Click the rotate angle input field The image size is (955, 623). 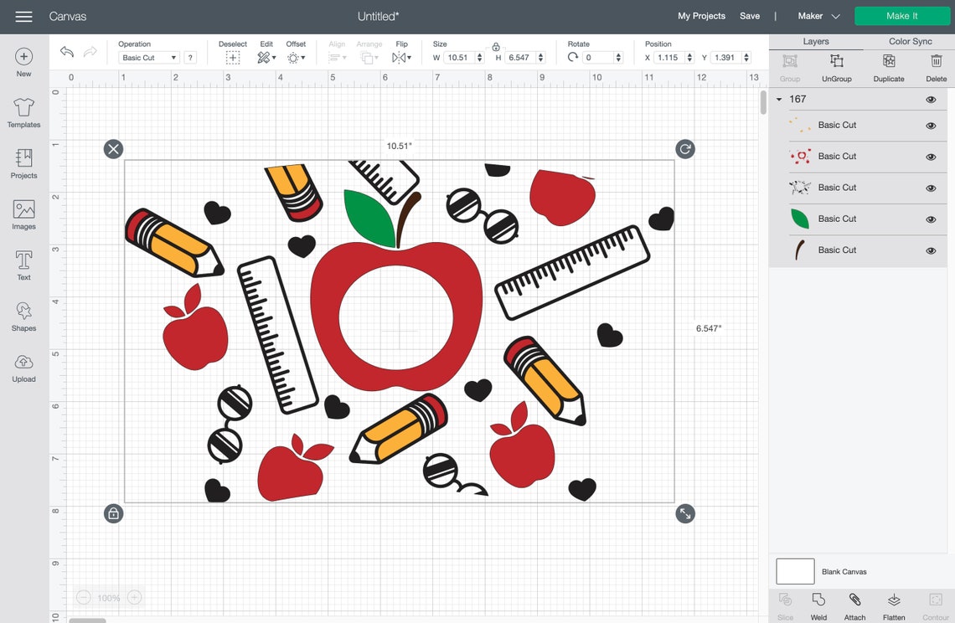pos(598,57)
